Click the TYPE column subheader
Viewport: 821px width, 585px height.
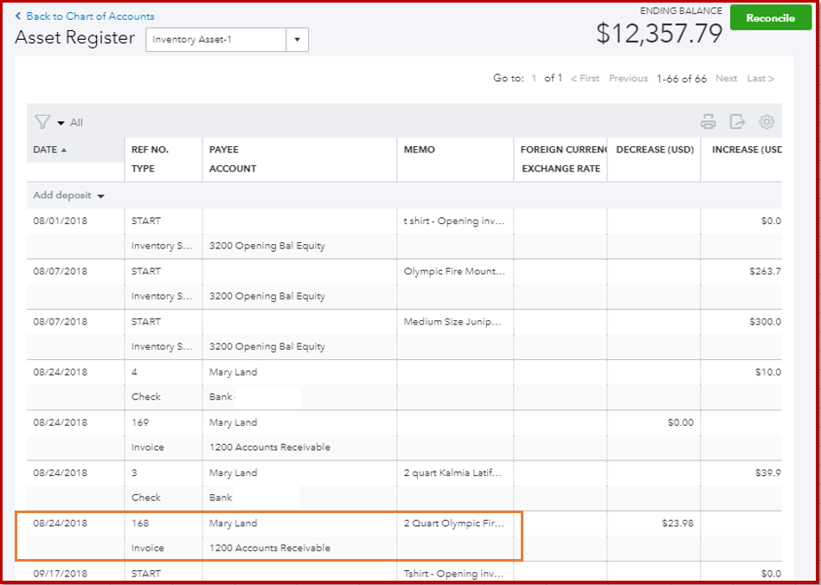(143, 169)
